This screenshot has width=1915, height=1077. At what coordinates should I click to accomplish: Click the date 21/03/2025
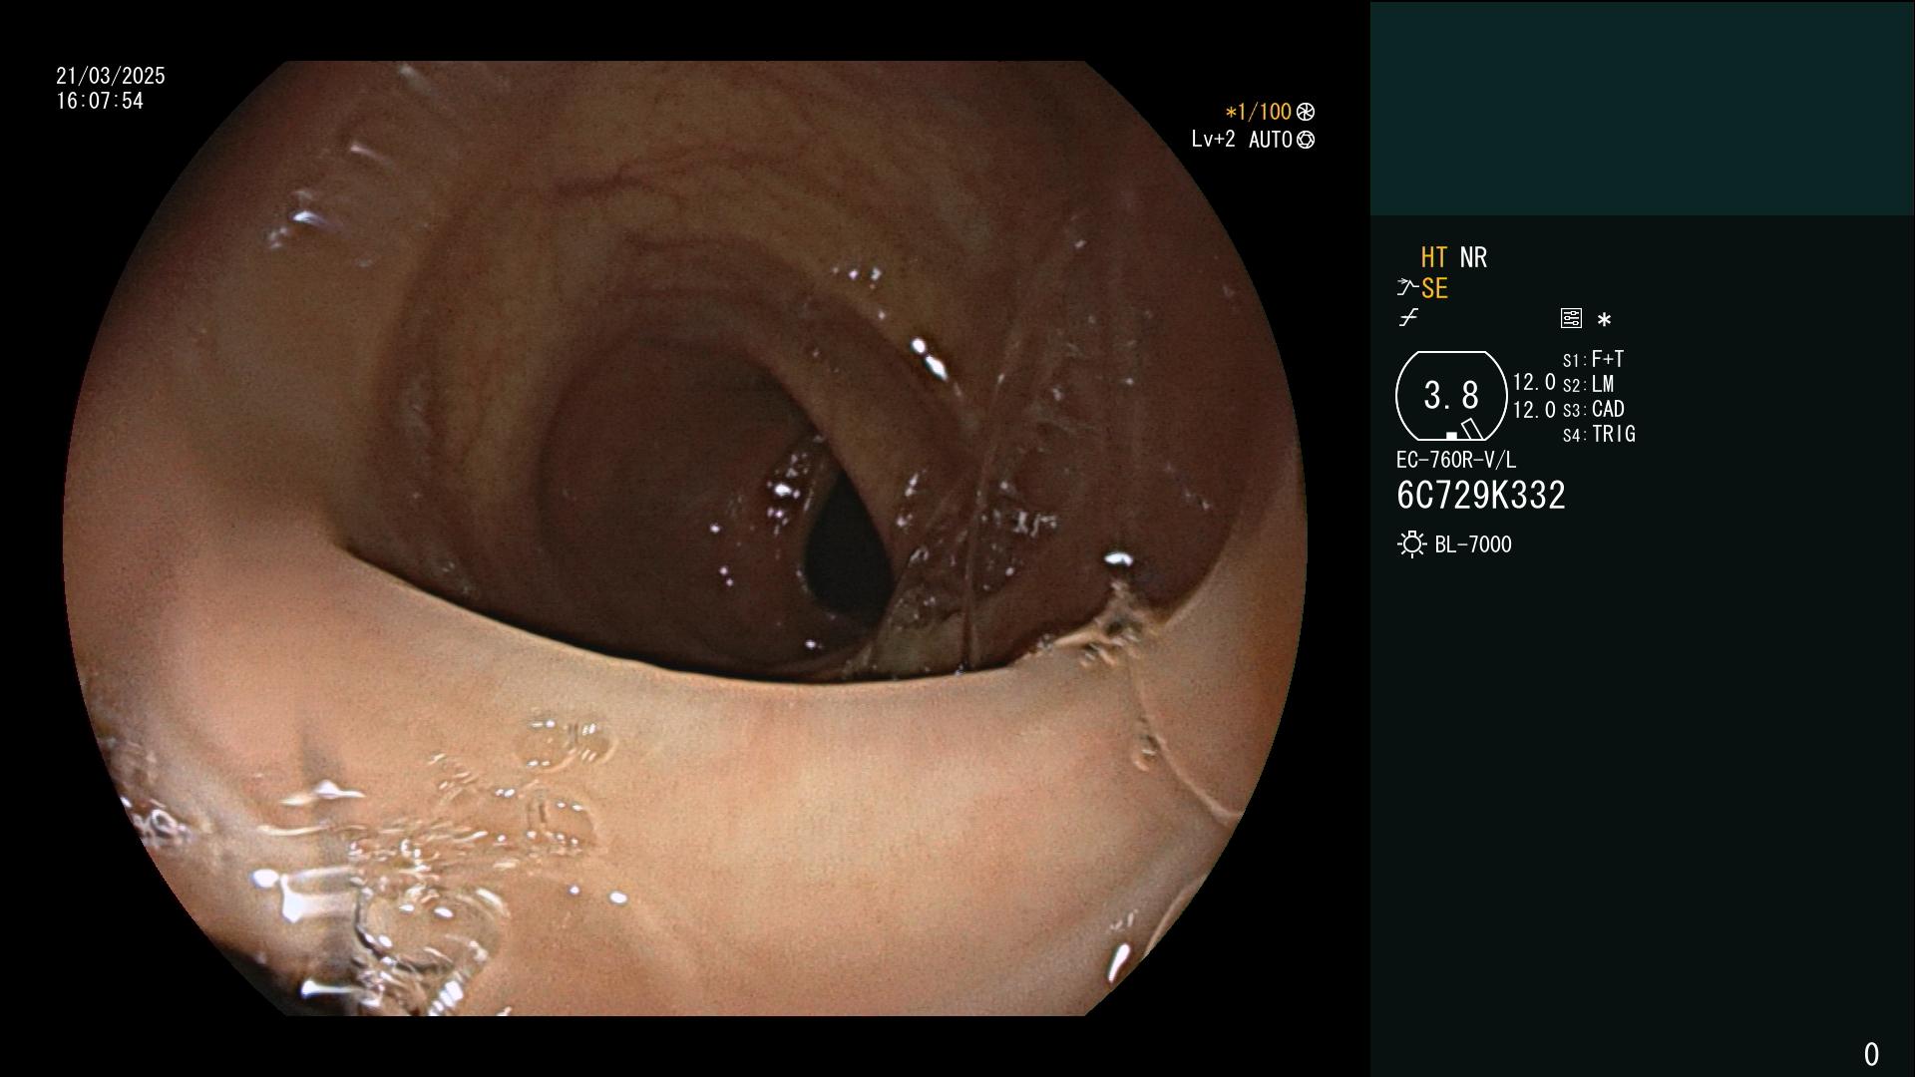point(111,76)
